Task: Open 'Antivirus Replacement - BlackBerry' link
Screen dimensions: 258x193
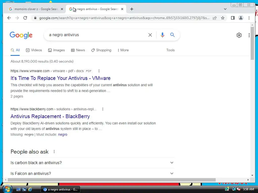Action: [50, 116]
